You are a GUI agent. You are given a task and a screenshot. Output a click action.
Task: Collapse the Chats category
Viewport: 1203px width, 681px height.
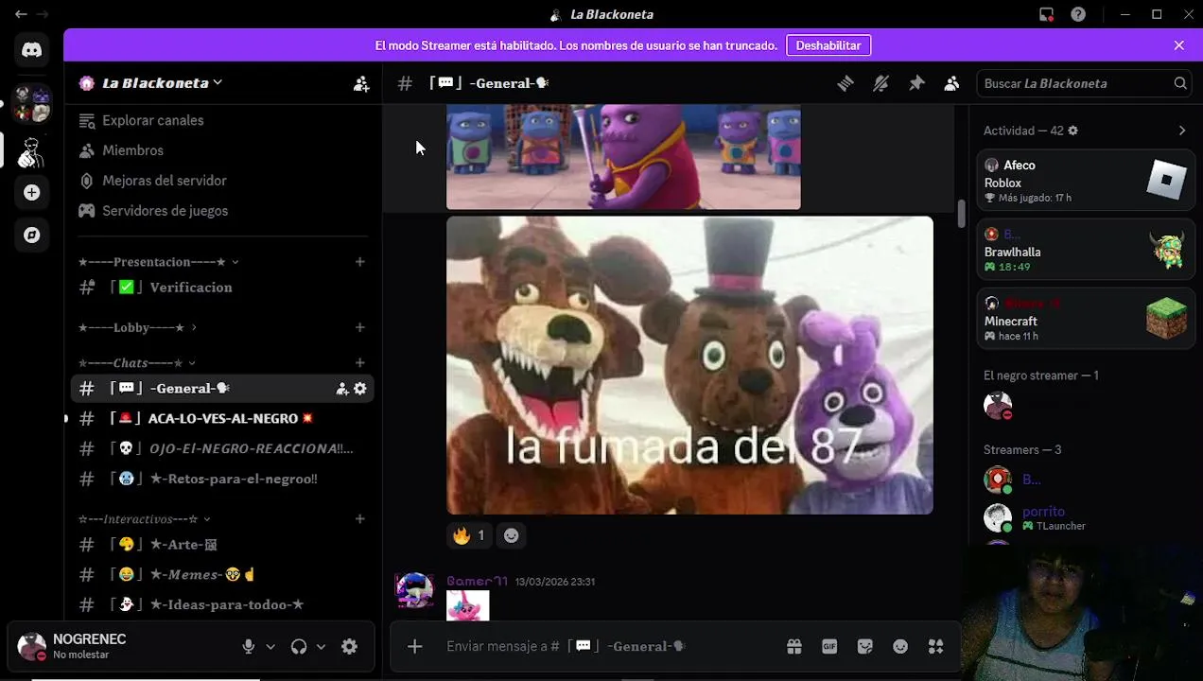pos(136,363)
